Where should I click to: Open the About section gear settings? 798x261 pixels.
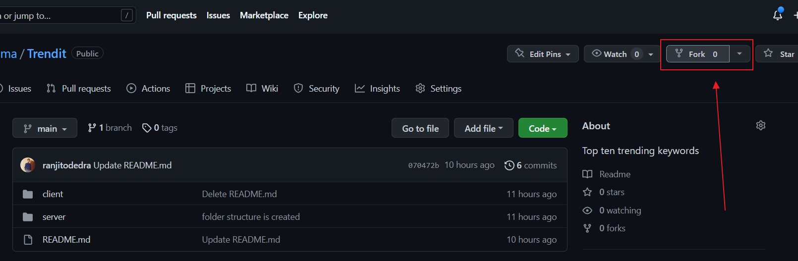(x=760, y=126)
